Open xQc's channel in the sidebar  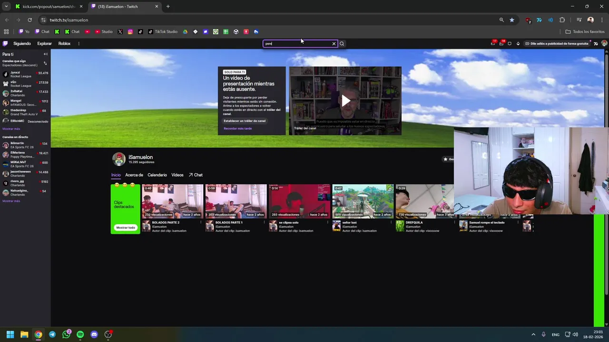pyautogui.click(x=25, y=84)
